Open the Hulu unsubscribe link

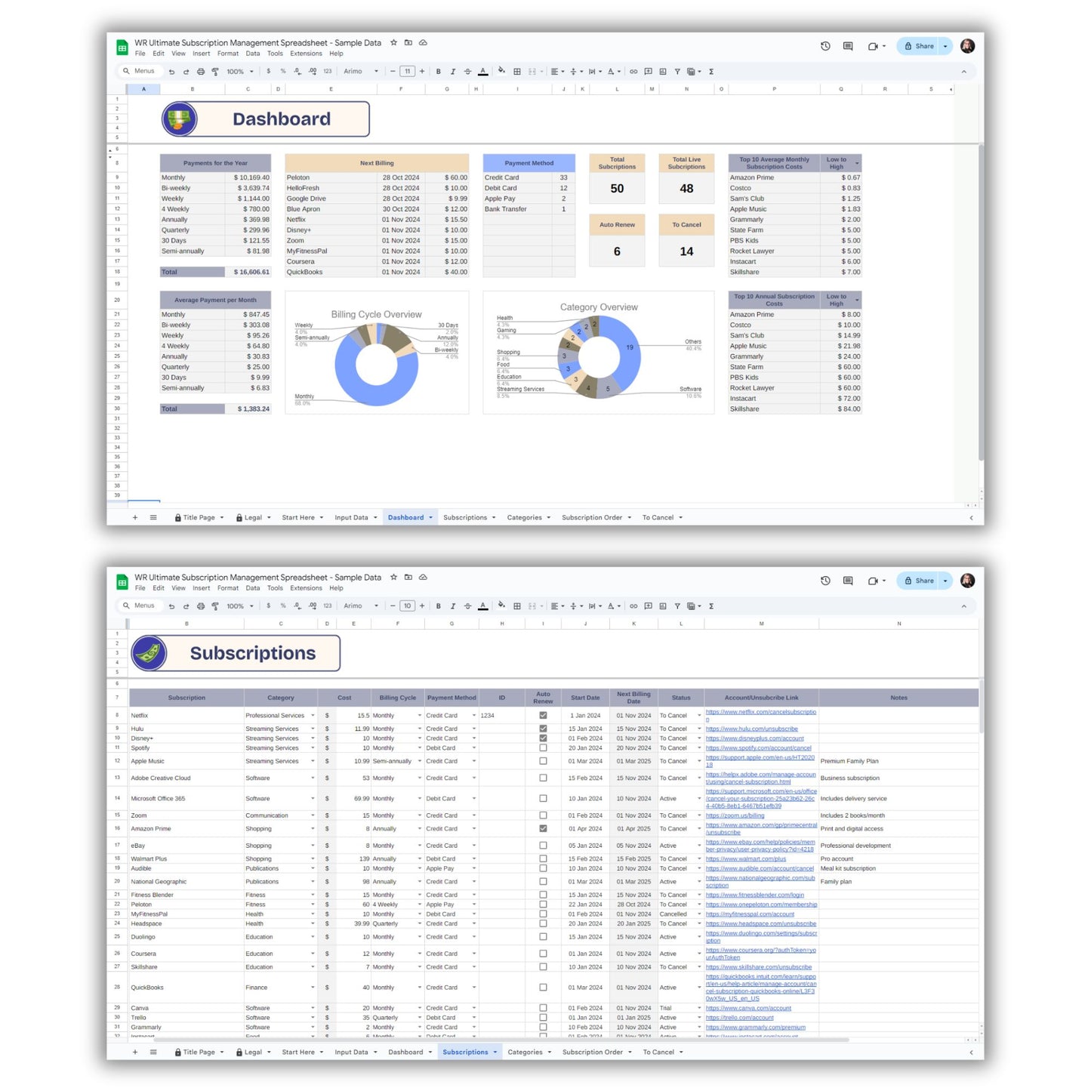point(751,729)
